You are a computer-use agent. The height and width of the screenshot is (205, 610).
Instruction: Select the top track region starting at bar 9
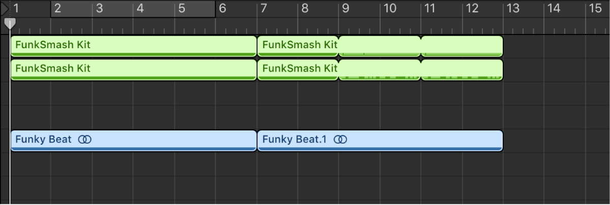pyautogui.click(x=380, y=46)
